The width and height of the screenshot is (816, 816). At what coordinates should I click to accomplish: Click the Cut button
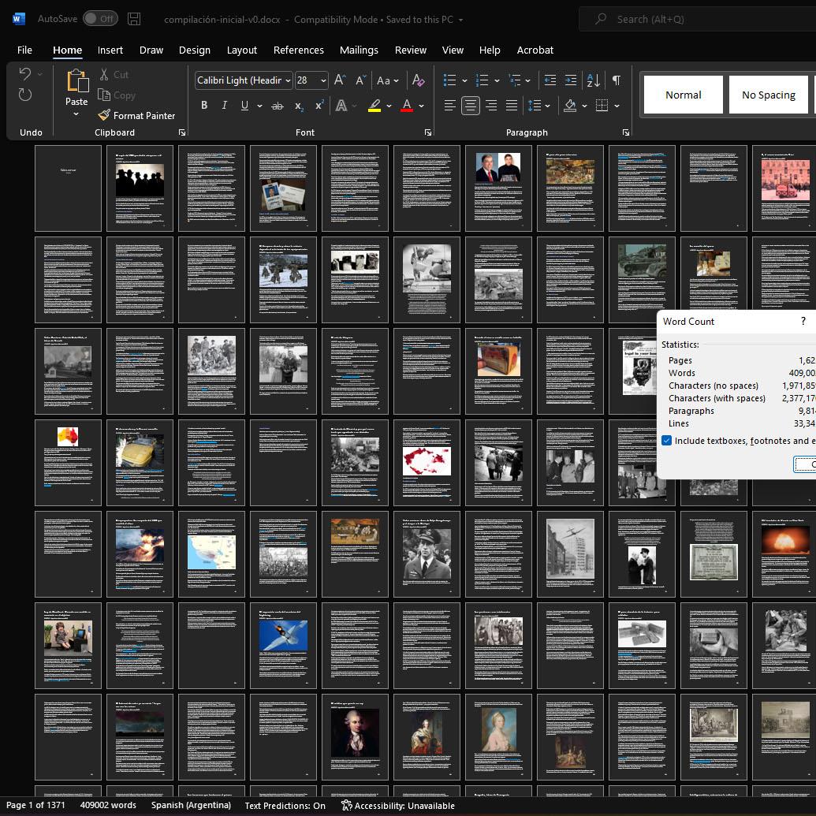point(114,74)
